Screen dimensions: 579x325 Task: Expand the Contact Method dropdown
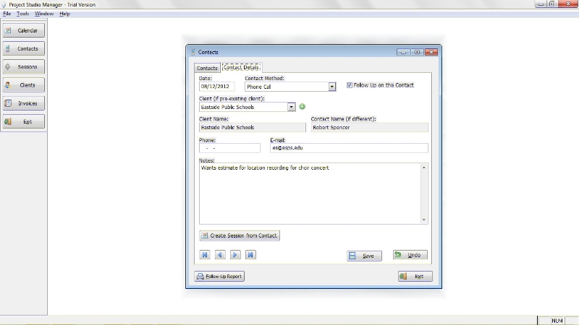[332, 87]
